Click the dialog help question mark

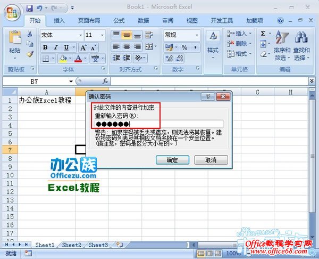tap(208, 96)
